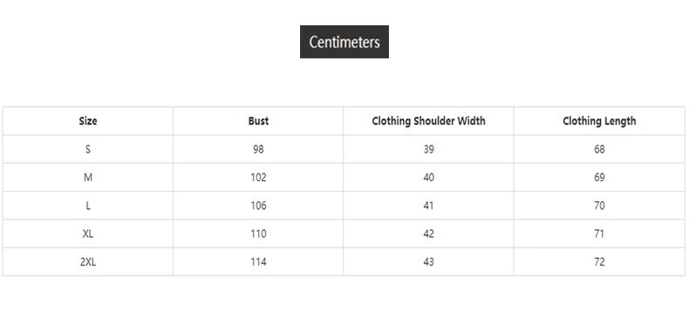This screenshot has height=332, width=689.
Task: Select the M size cell
Action: (88, 178)
